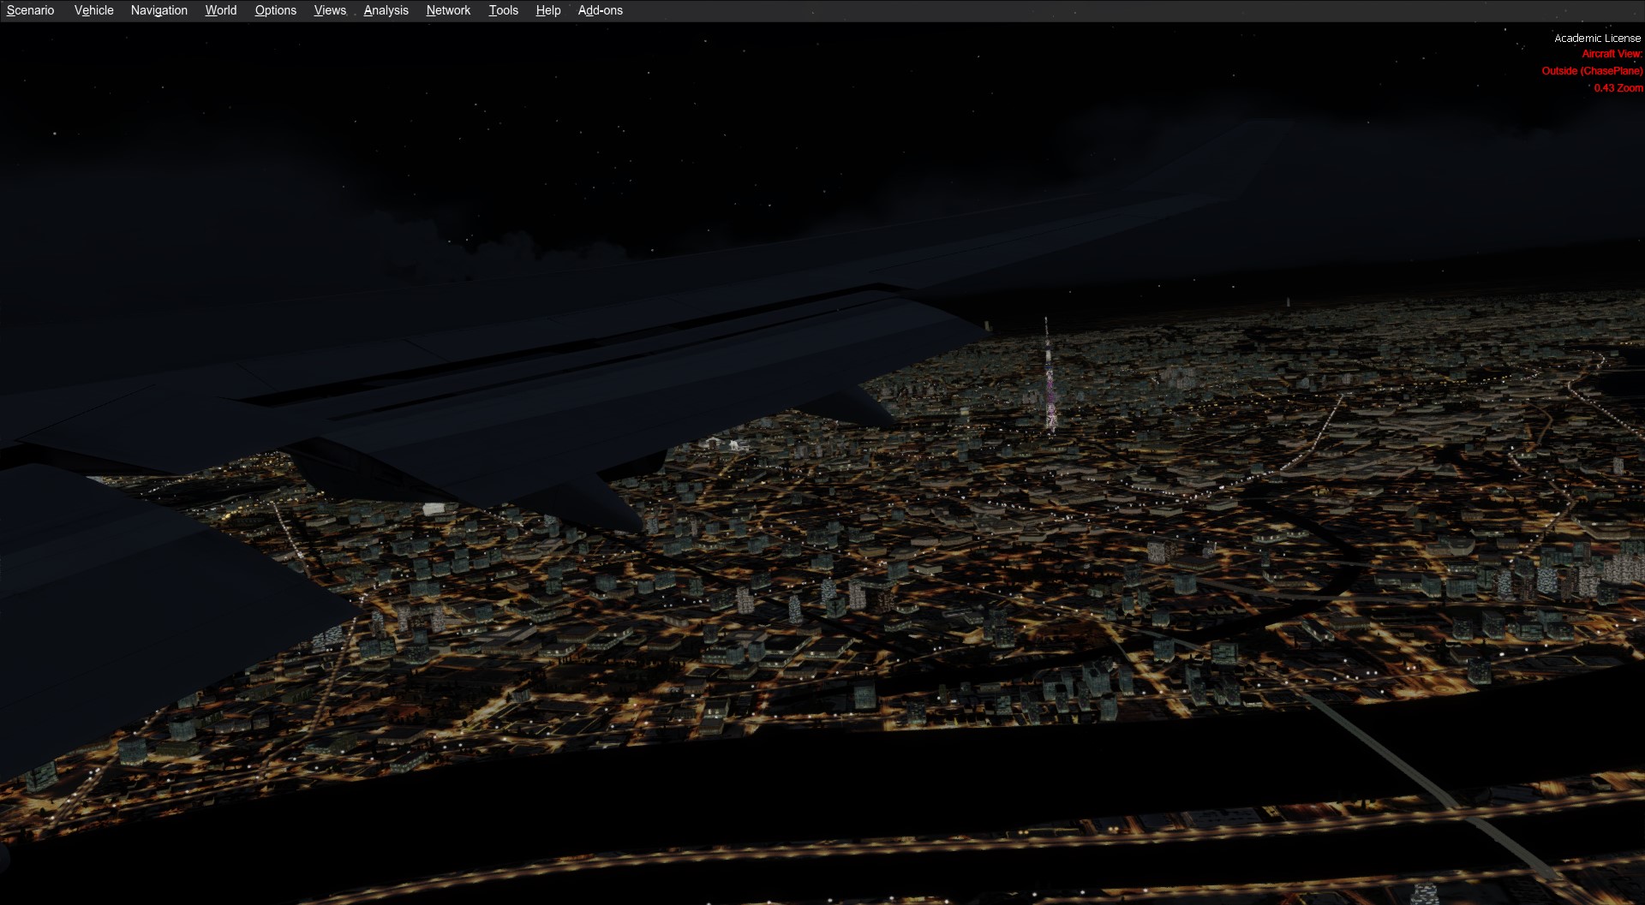Open the Network menu
Screen dimensions: 1645x905
tap(448, 10)
